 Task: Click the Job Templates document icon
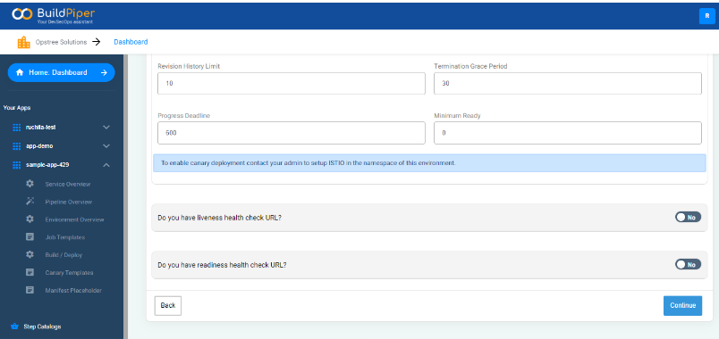pyautogui.click(x=30, y=237)
